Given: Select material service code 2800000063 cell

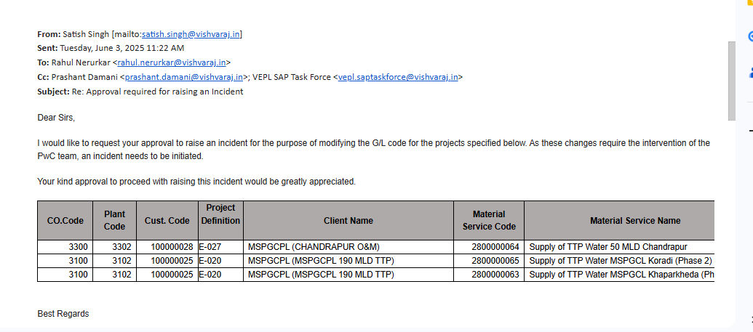Looking at the screenshot, I should 495,275.
